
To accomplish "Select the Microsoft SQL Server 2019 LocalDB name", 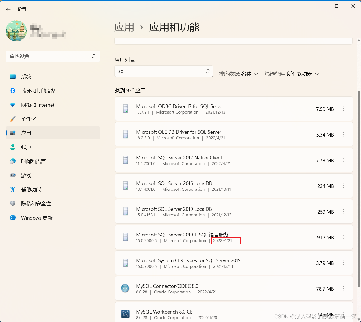I will [x=174, y=209].
